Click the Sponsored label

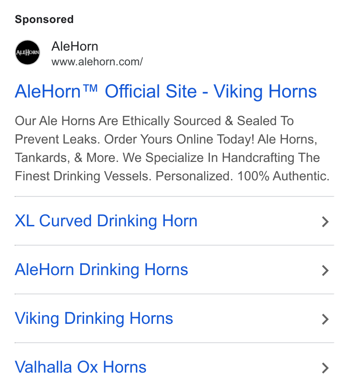pyautogui.click(x=44, y=19)
